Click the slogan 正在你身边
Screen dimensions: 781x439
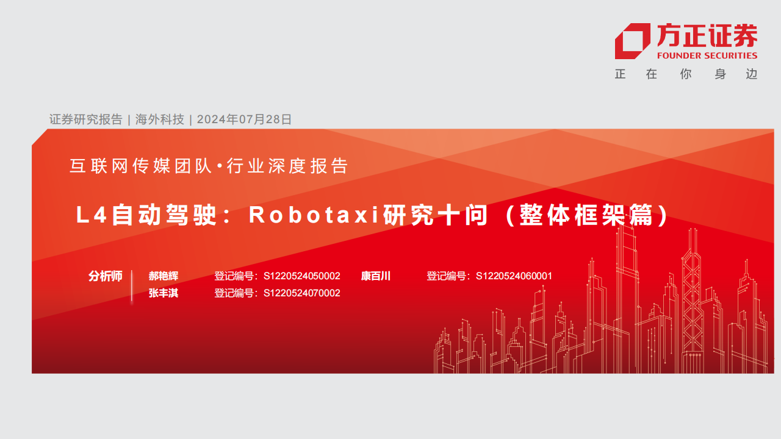tap(686, 74)
